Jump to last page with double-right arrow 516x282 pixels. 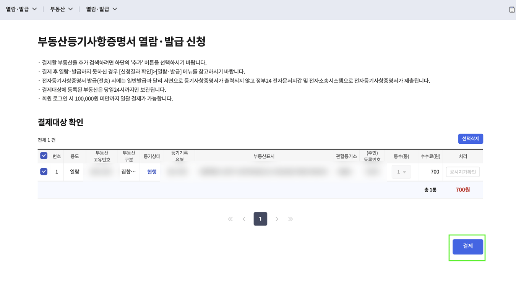(290, 219)
